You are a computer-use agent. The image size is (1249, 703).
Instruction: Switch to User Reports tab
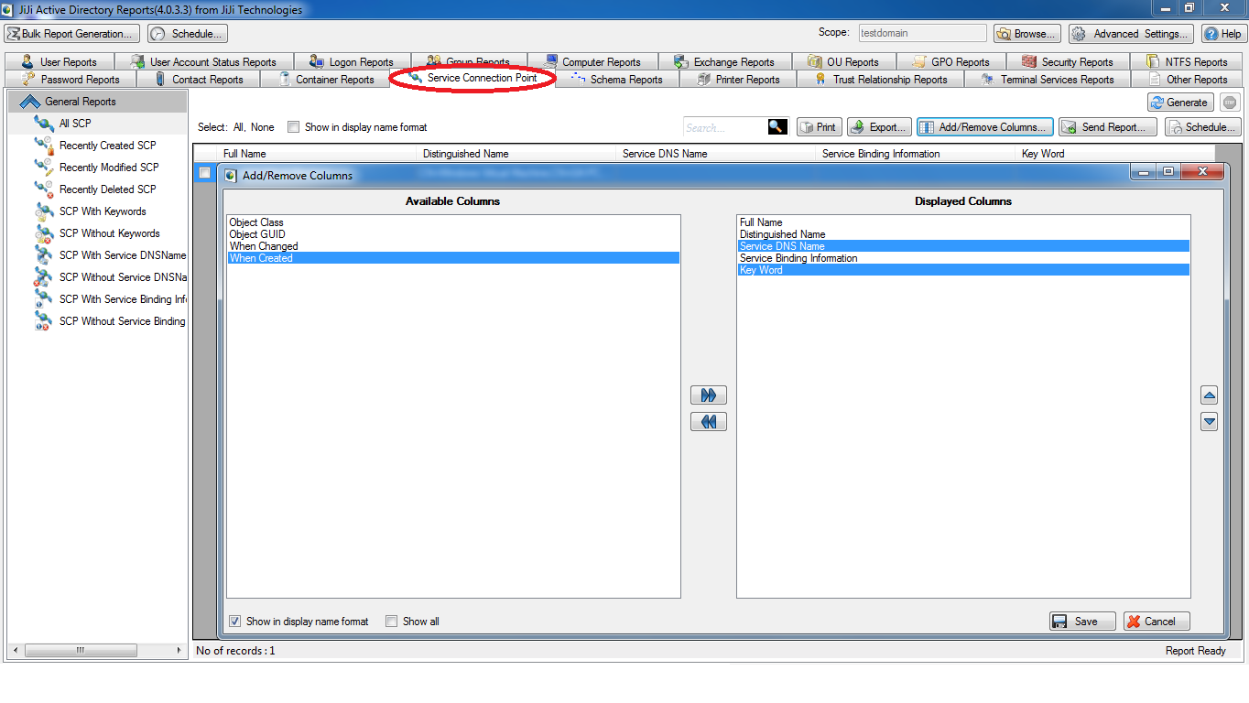tap(59, 62)
